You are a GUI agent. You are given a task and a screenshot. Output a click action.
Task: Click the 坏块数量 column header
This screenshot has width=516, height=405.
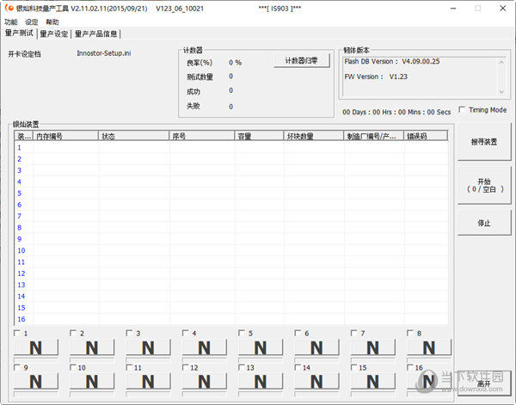coord(313,136)
